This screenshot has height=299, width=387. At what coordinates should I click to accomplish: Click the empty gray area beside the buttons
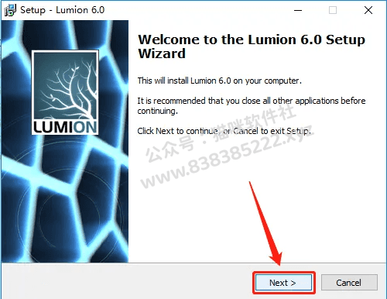point(126,281)
